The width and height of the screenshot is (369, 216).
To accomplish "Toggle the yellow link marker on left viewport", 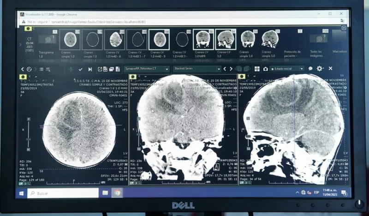I will (x=23, y=76).
